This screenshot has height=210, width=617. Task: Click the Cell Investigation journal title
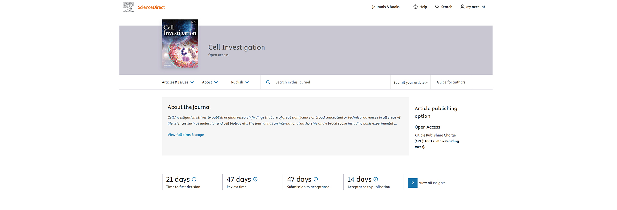pos(237,47)
